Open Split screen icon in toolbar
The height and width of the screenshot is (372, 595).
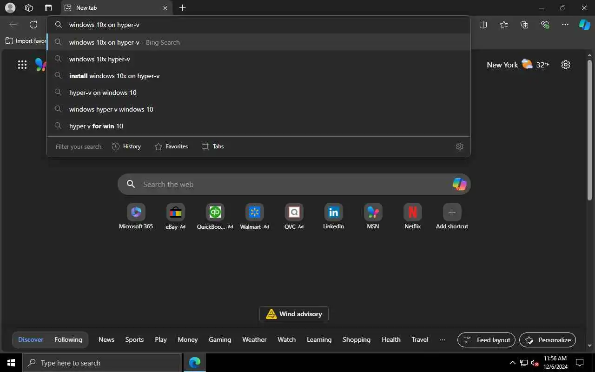pyautogui.click(x=483, y=25)
